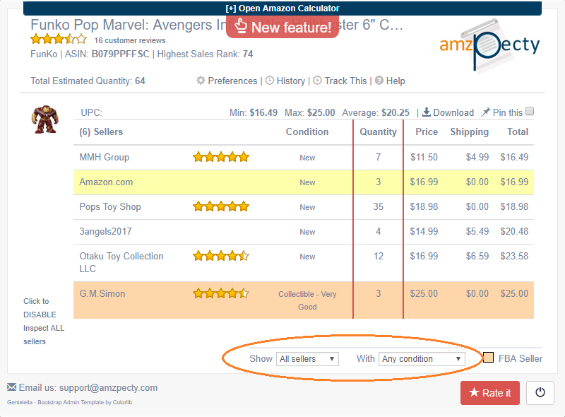Click the Rate it button
565x417 pixels.
pyautogui.click(x=489, y=393)
